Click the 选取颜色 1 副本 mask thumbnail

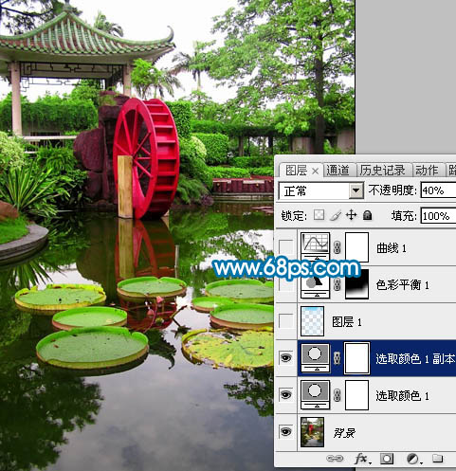pos(357,358)
